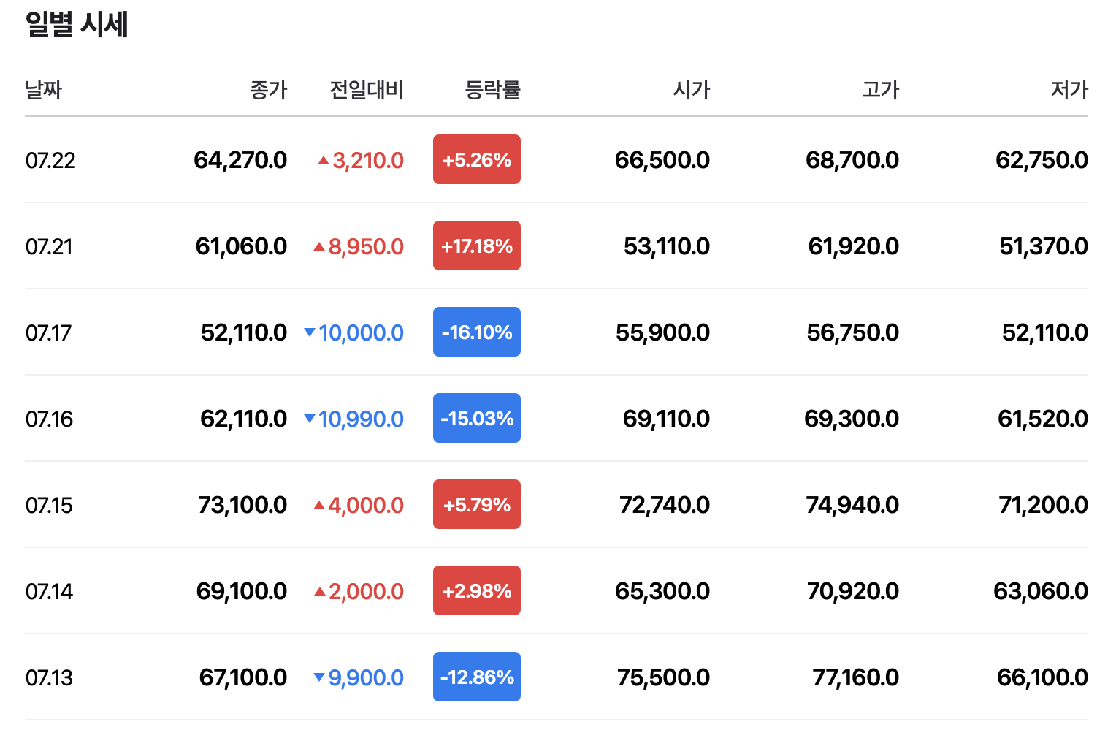Click the 종가 column header
The width and height of the screenshot is (1116, 738).
click(269, 90)
